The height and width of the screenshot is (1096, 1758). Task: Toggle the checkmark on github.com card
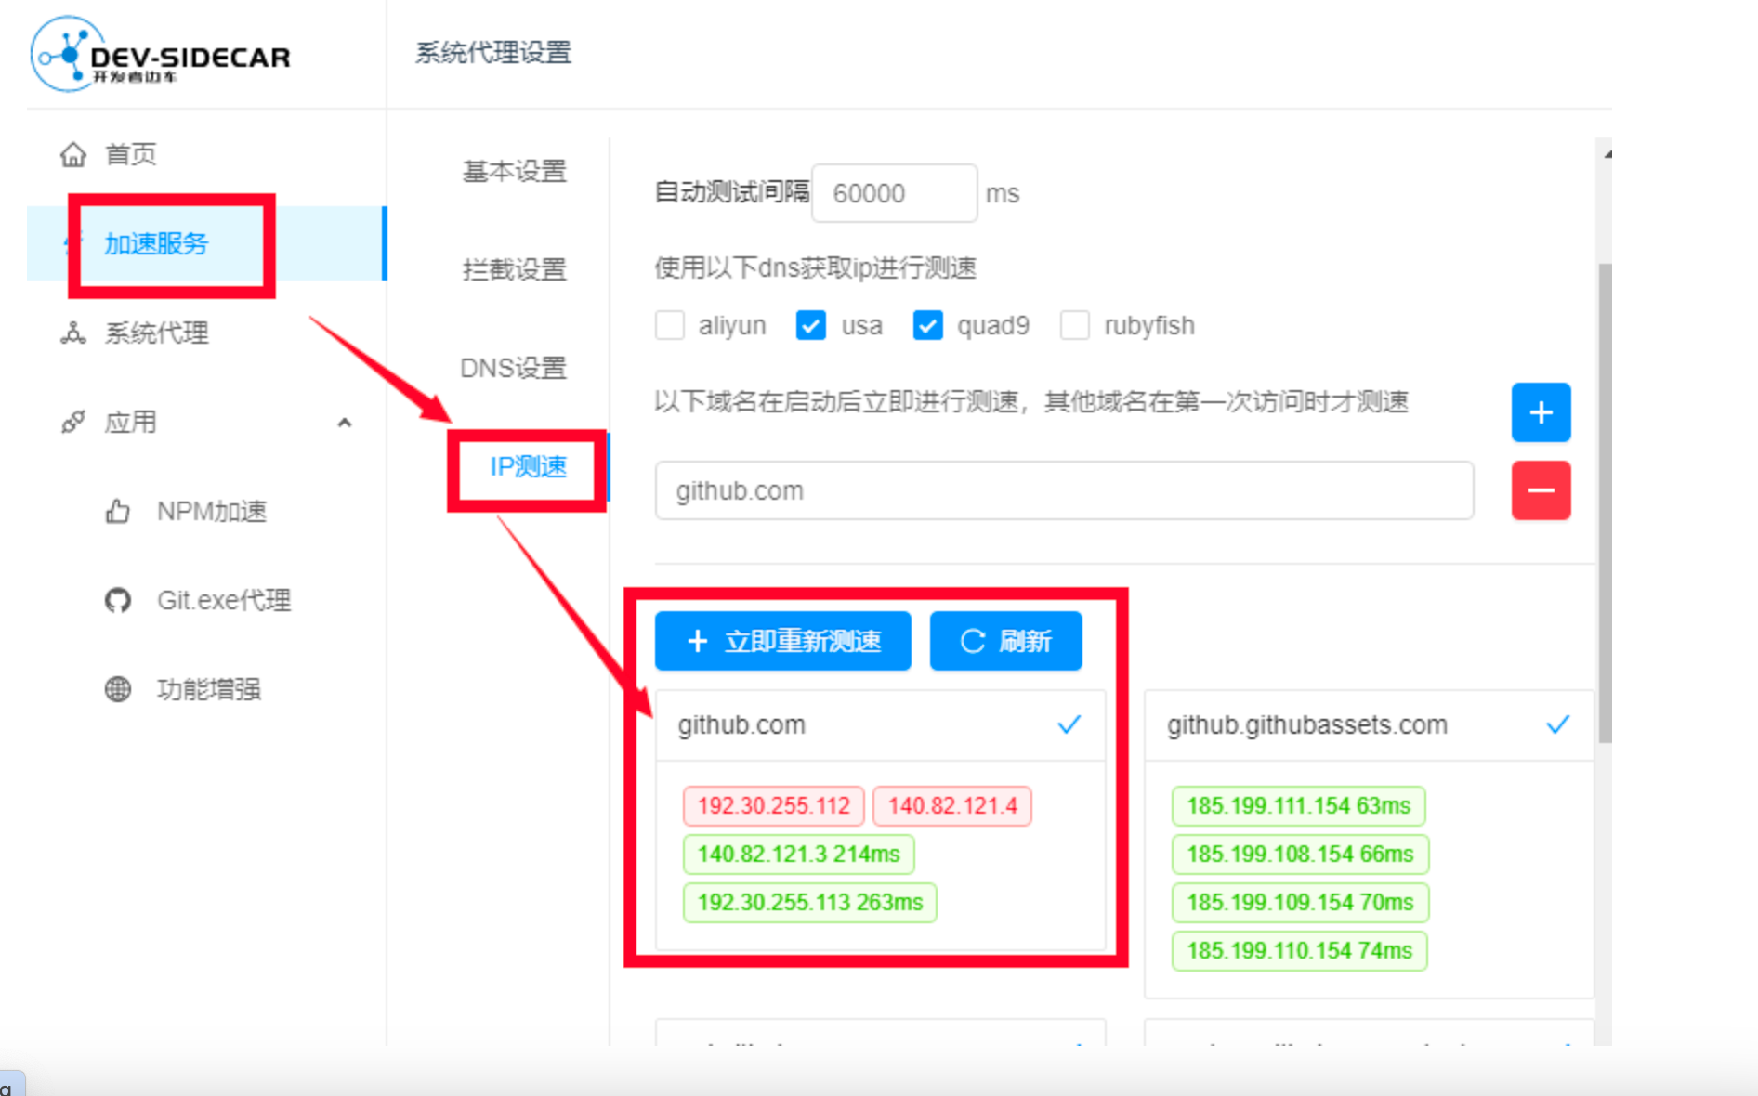pyautogui.click(x=1069, y=724)
